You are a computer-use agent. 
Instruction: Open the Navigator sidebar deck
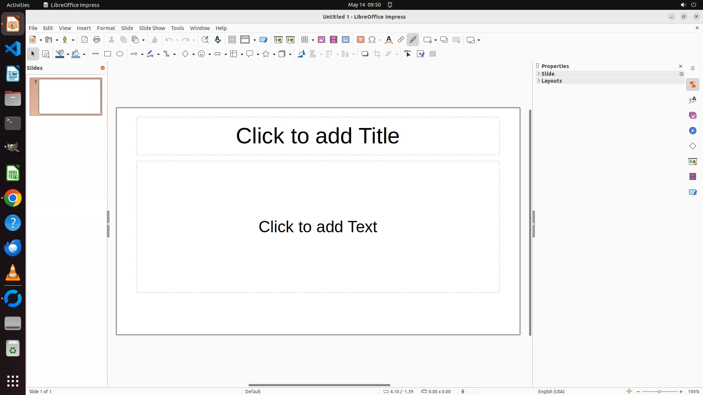[x=692, y=131]
